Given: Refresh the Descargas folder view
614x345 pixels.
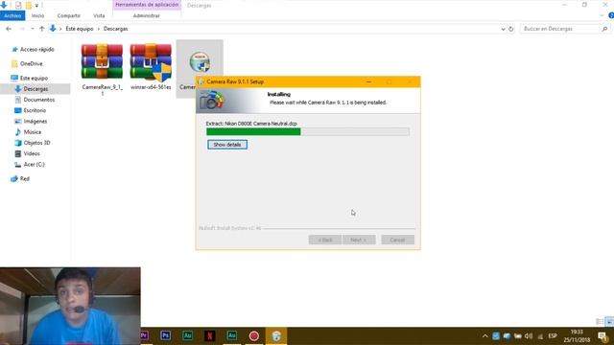Looking at the screenshot, I should pyautogui.click(x=510, y=29).
